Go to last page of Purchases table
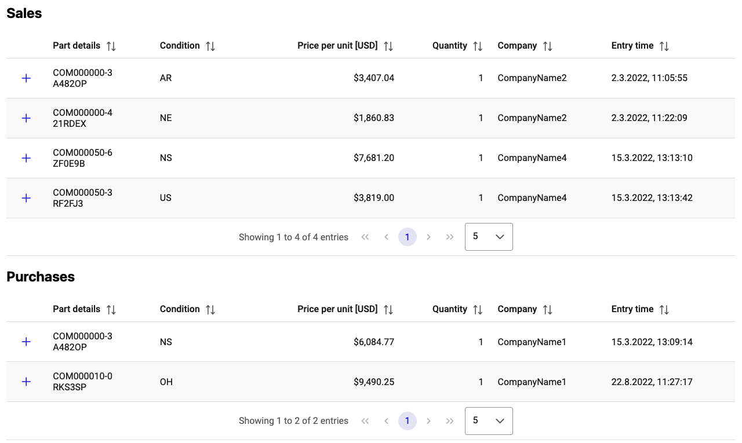The image size is (742, 443). tap(450, 420)
